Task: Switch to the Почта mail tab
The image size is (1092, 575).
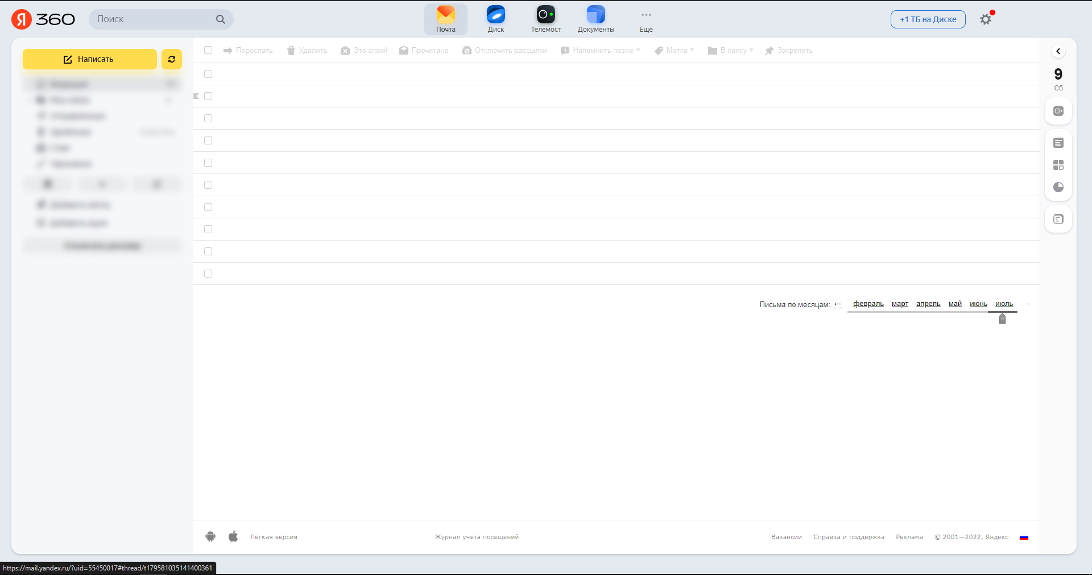Action: (x=446, y=19)
